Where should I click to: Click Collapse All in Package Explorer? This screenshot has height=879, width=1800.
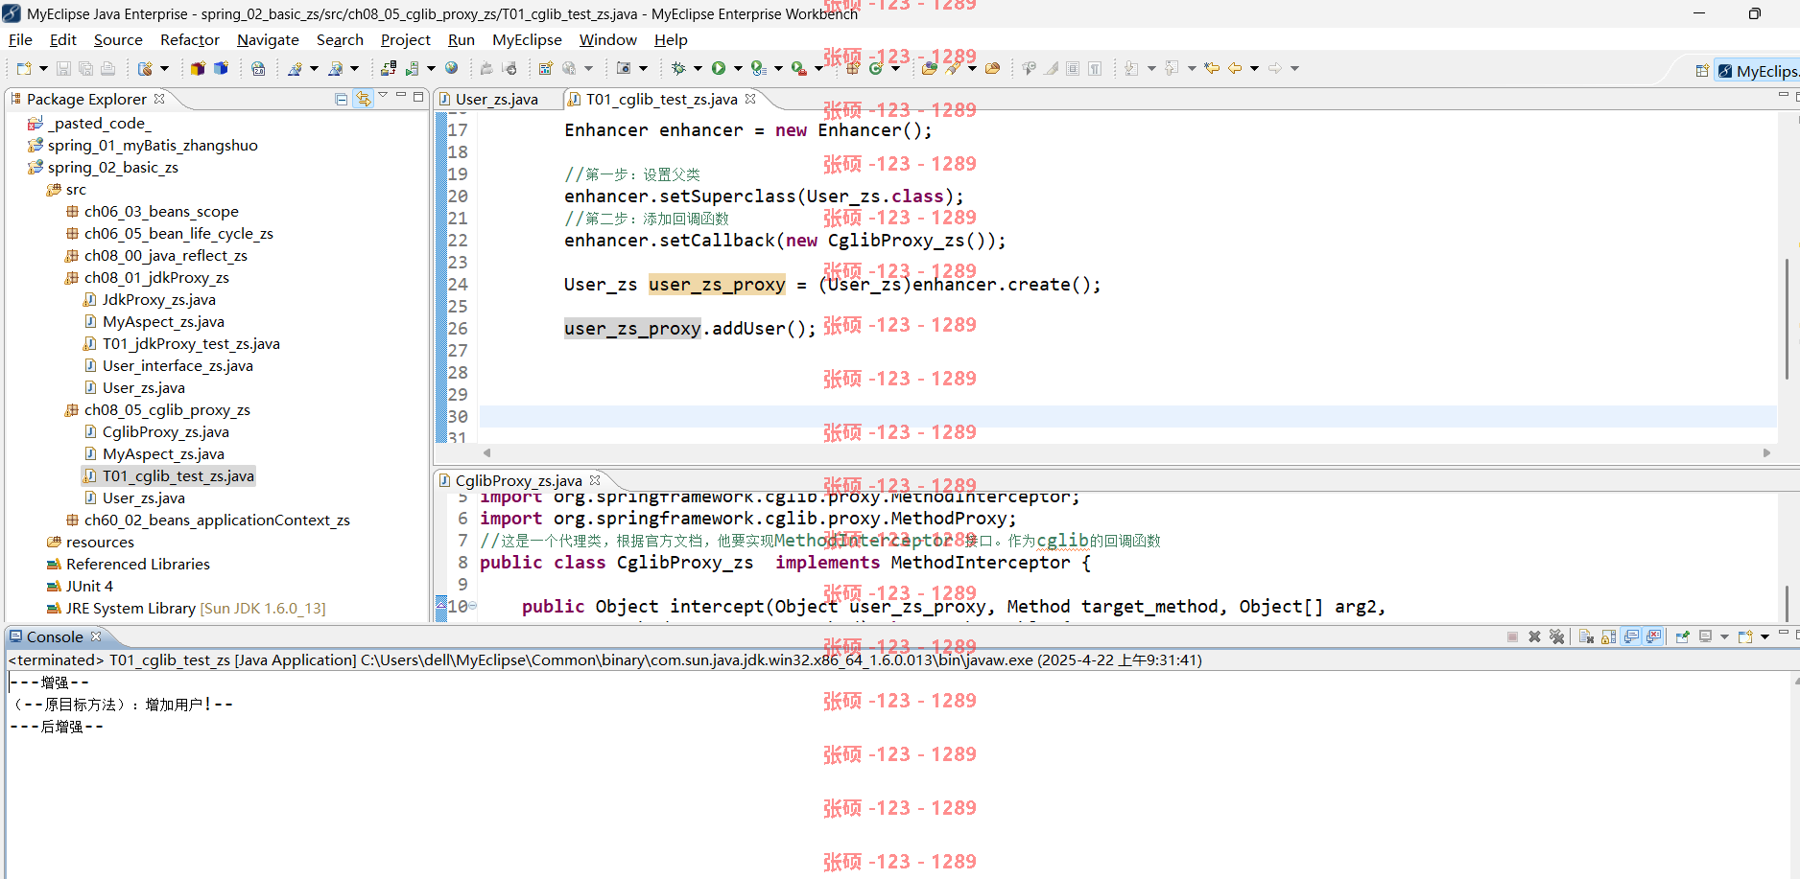341,99
